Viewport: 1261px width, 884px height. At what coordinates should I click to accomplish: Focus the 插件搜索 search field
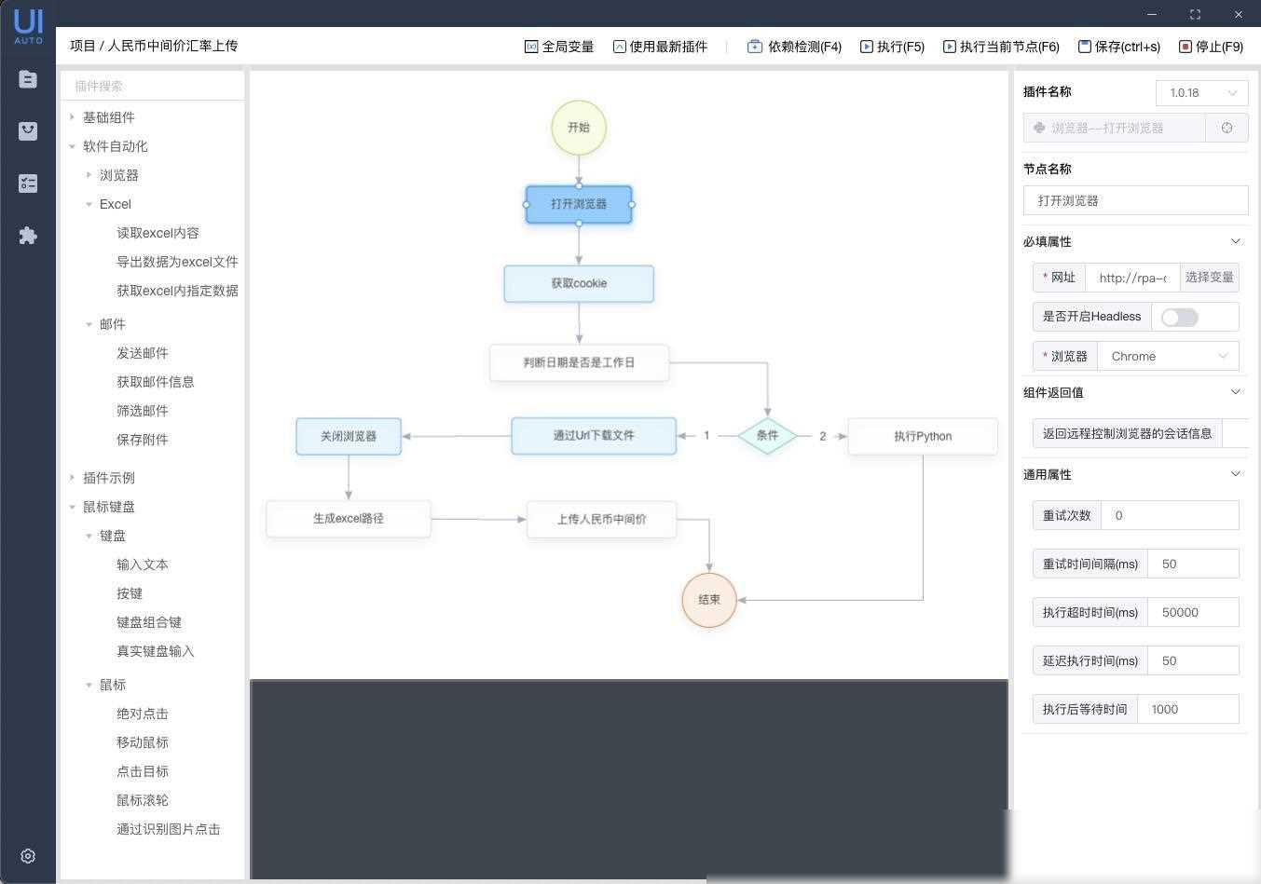pyautogui.click(x=153, y=86)
